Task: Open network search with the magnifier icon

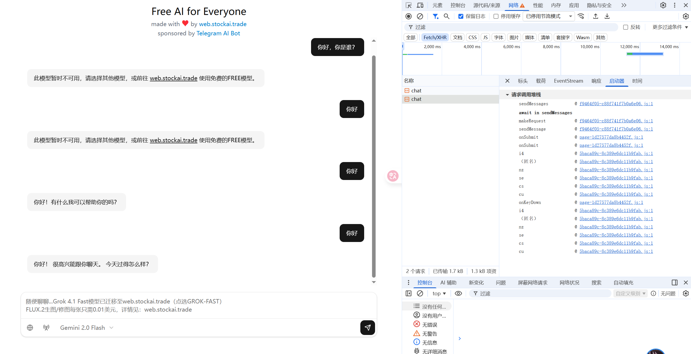Action: (446, 16)
